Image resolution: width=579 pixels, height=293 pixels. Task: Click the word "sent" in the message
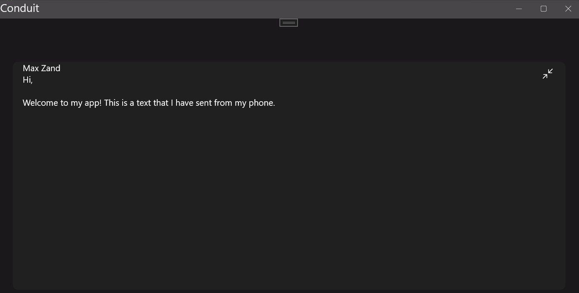(204, 103)
